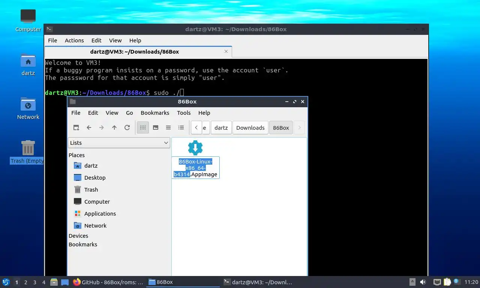Image resolution: width=480 pixels, height=288 pixels.
Task: Click the terminal command prompt line
Action: [x=114, y=93]
